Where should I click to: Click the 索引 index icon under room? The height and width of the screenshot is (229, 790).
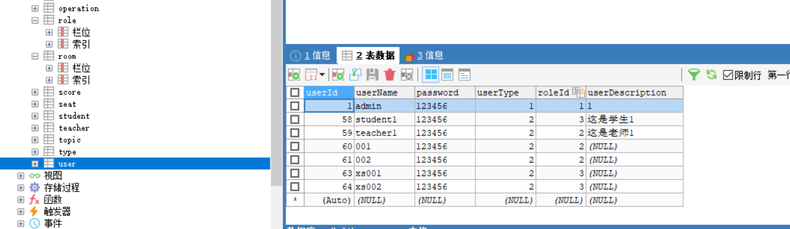click(x=63, y=80)
